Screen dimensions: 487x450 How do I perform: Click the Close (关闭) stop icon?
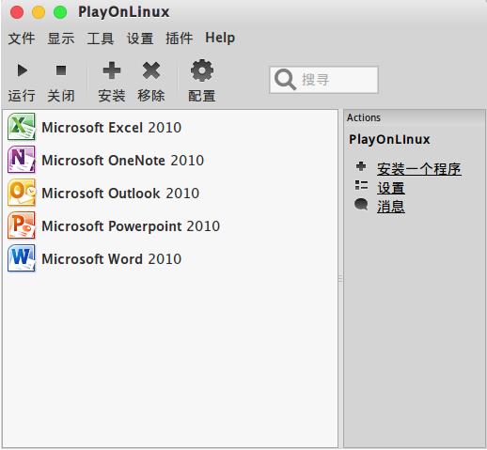tap(61, 70)
